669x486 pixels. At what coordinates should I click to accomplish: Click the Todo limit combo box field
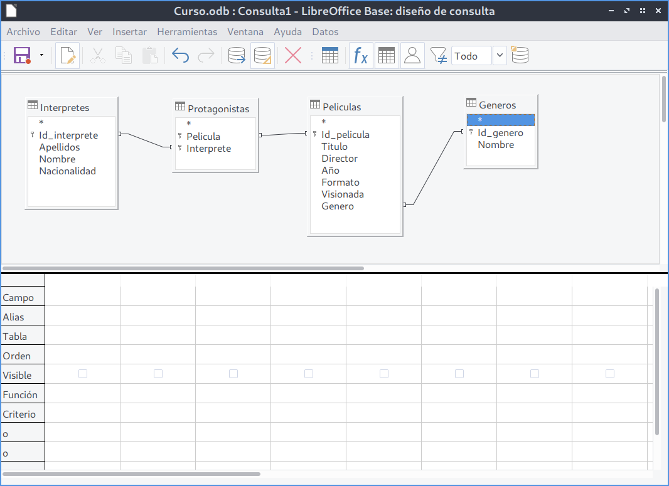point(471,56)
